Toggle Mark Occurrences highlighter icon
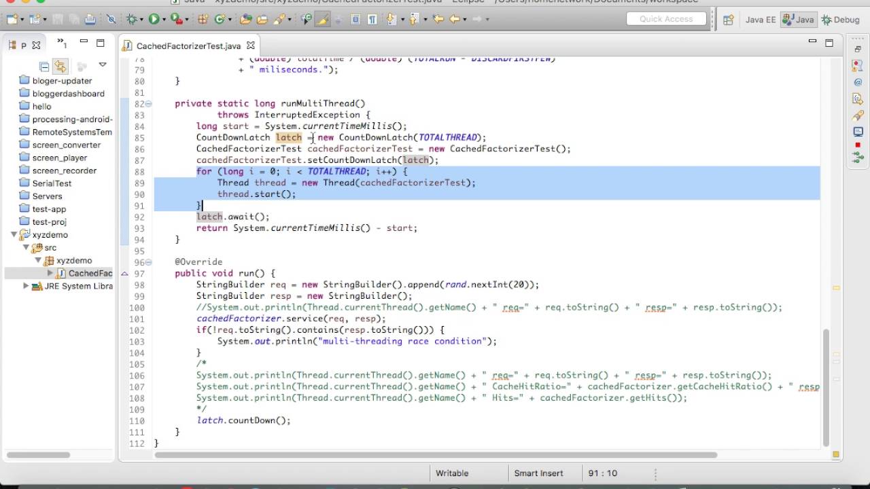This screenshot has width=870, height=489. (x=323, y=20)
